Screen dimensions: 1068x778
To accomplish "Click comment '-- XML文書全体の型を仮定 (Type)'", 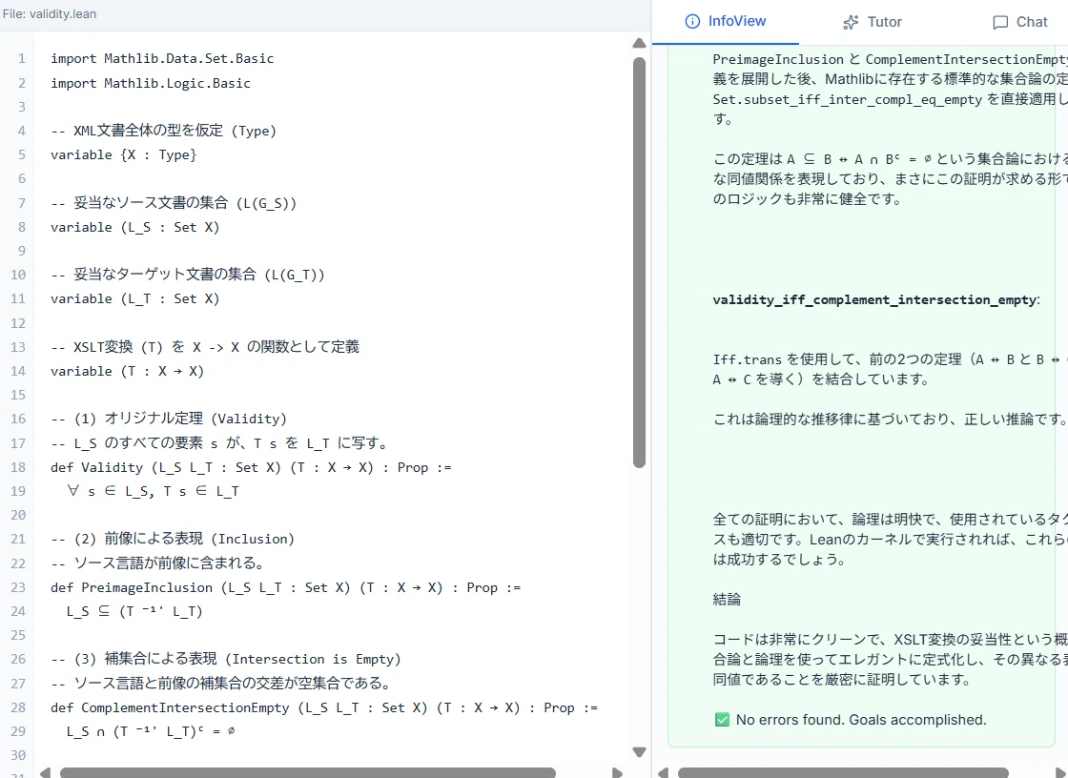I will (x=163, y=130).
